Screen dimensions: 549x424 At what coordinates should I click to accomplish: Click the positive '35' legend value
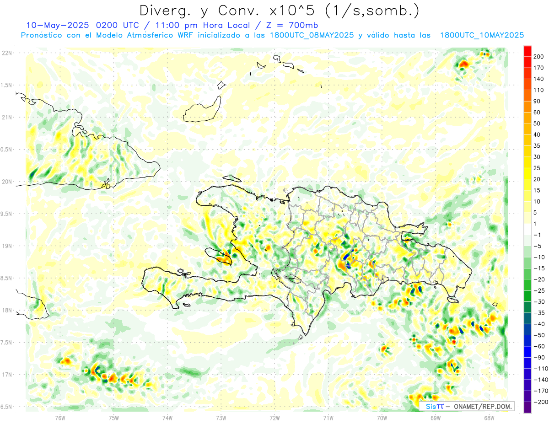click(x=537, y=146)
